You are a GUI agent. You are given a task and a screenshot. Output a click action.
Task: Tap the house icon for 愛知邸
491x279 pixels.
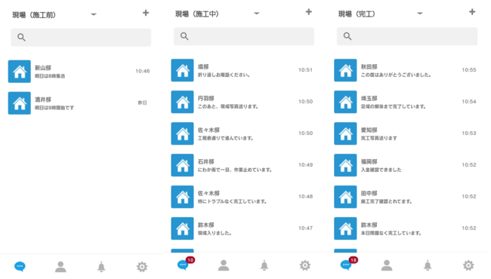[345, 133]
